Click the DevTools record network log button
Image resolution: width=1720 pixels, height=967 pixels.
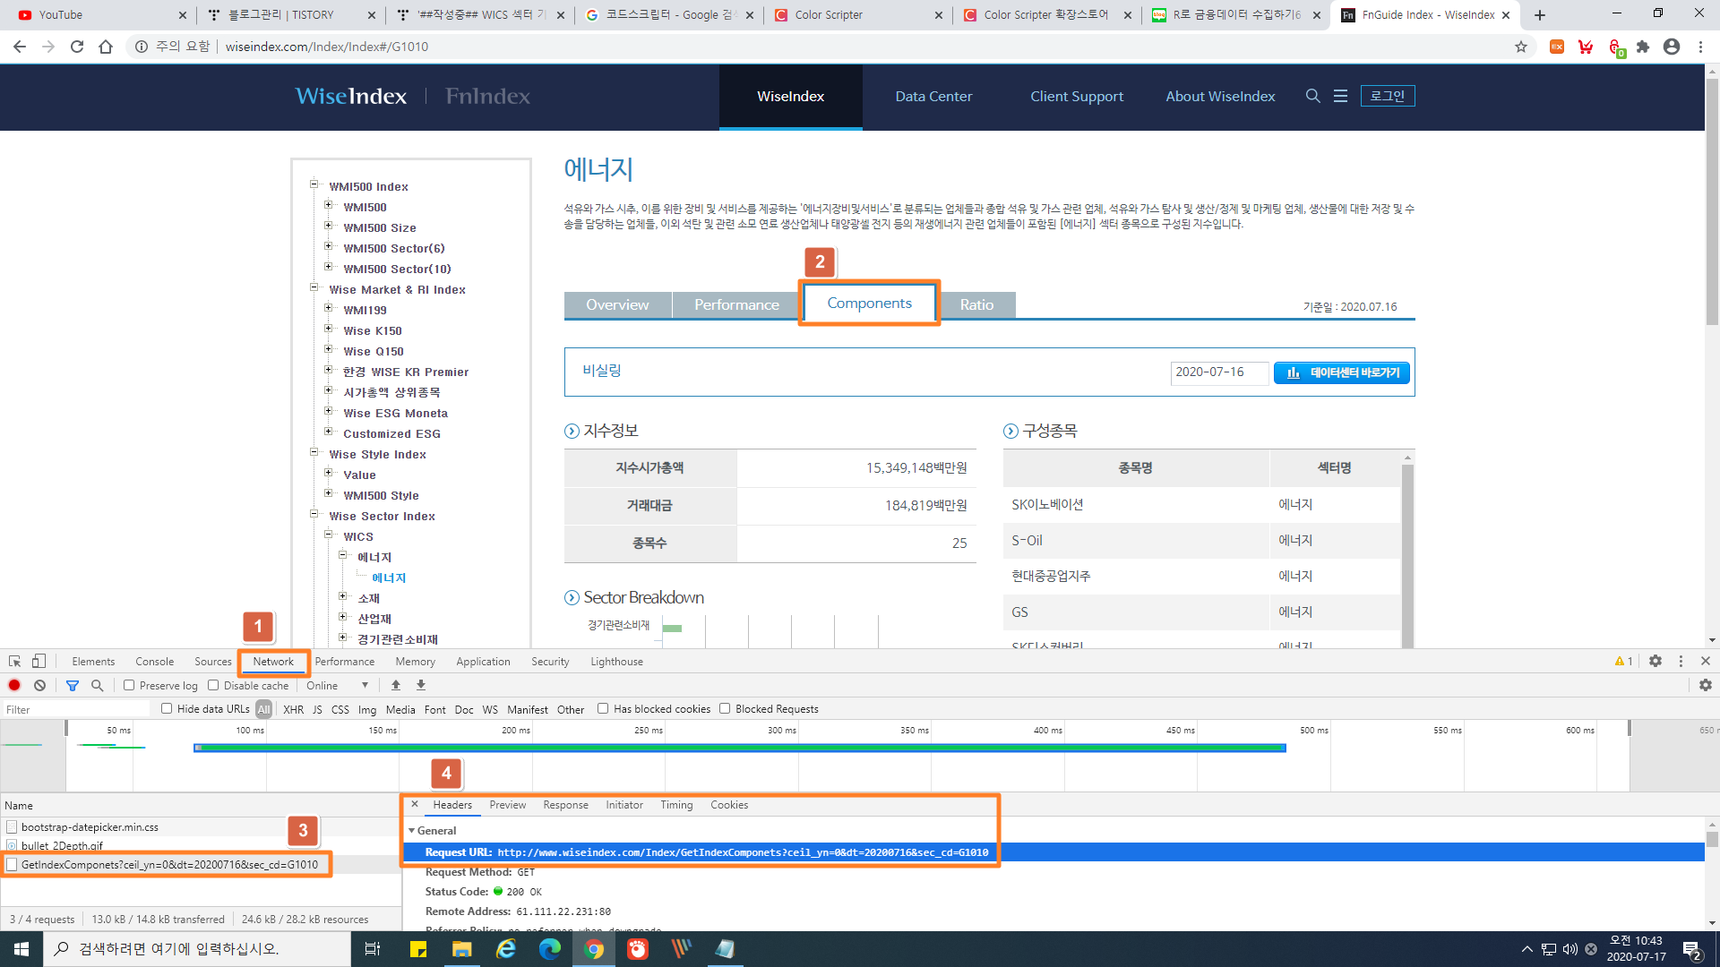[x=14, y=685]
